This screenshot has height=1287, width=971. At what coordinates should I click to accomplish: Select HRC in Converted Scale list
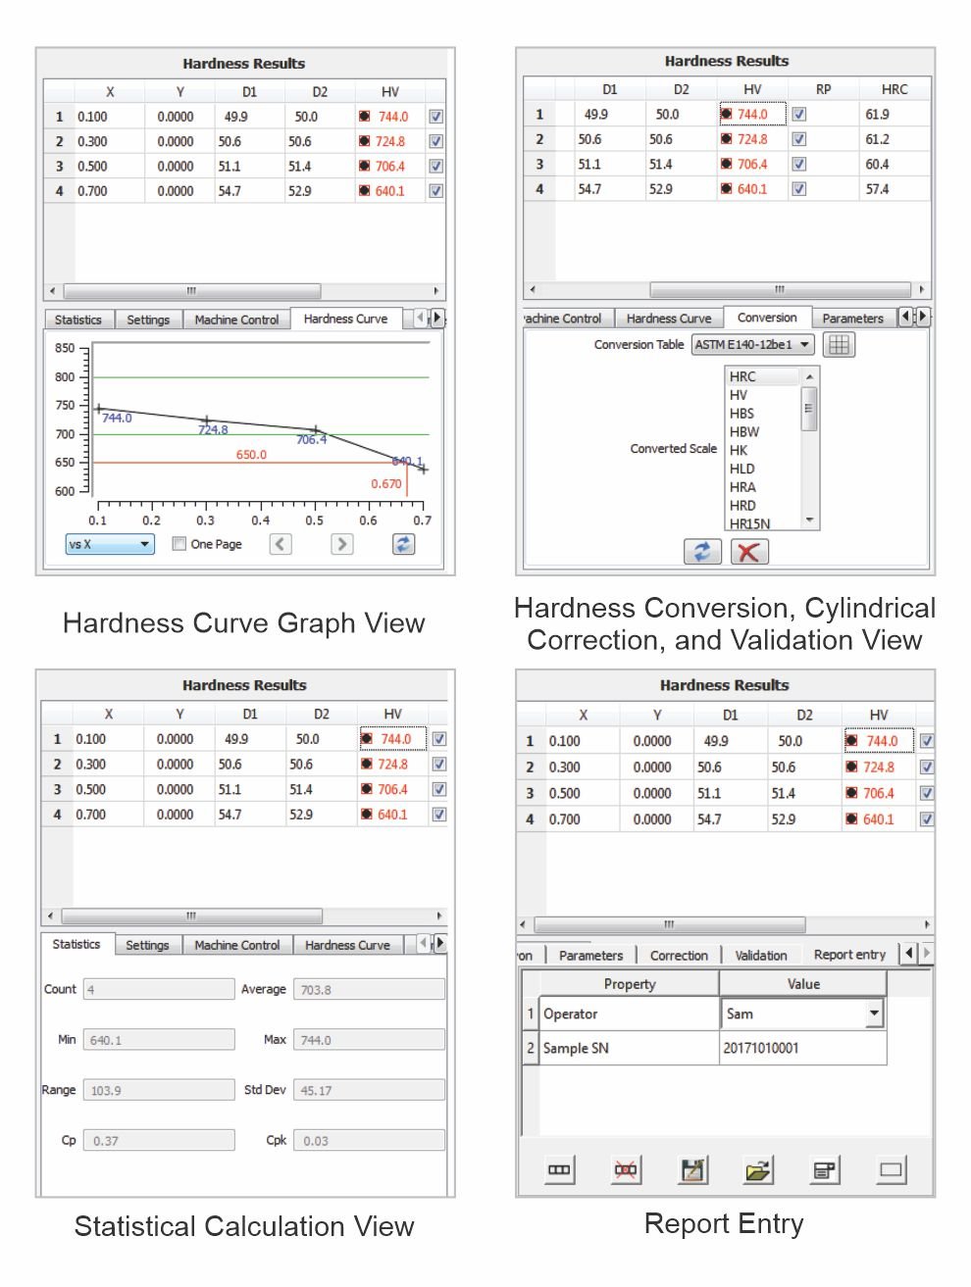(763, 376)
